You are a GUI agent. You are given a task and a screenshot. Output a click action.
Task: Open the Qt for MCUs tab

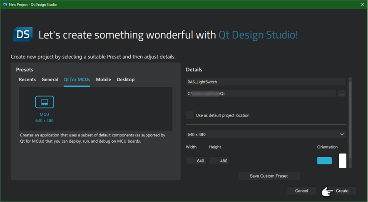coord(77,80)
